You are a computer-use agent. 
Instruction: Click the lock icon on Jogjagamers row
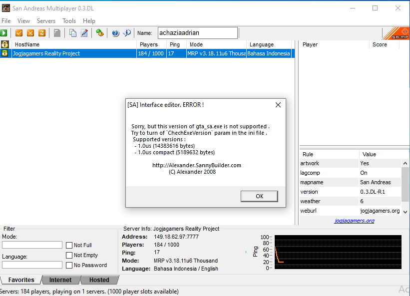[x=4, y=53]
